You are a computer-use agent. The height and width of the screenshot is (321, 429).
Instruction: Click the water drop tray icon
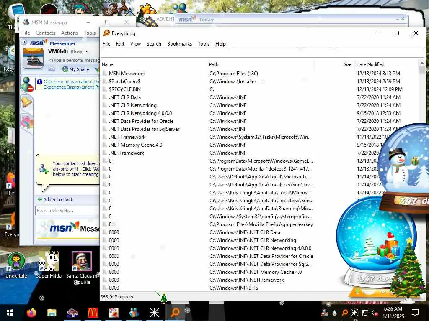tap(335, 313)
